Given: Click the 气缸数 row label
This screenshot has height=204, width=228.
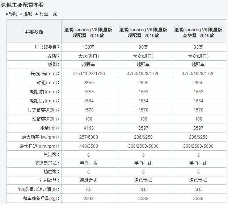Looking at the screenshot, I should pyautogui.click(x=52, y=154).
